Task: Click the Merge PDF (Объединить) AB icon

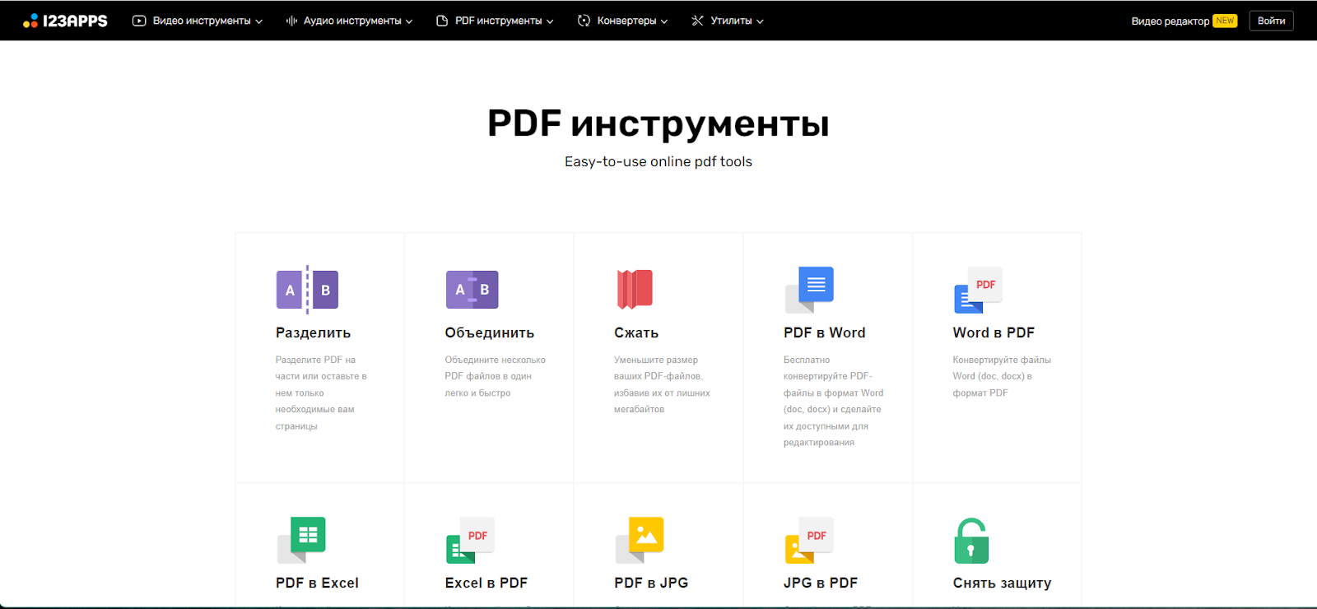Action: coord(472,290)
